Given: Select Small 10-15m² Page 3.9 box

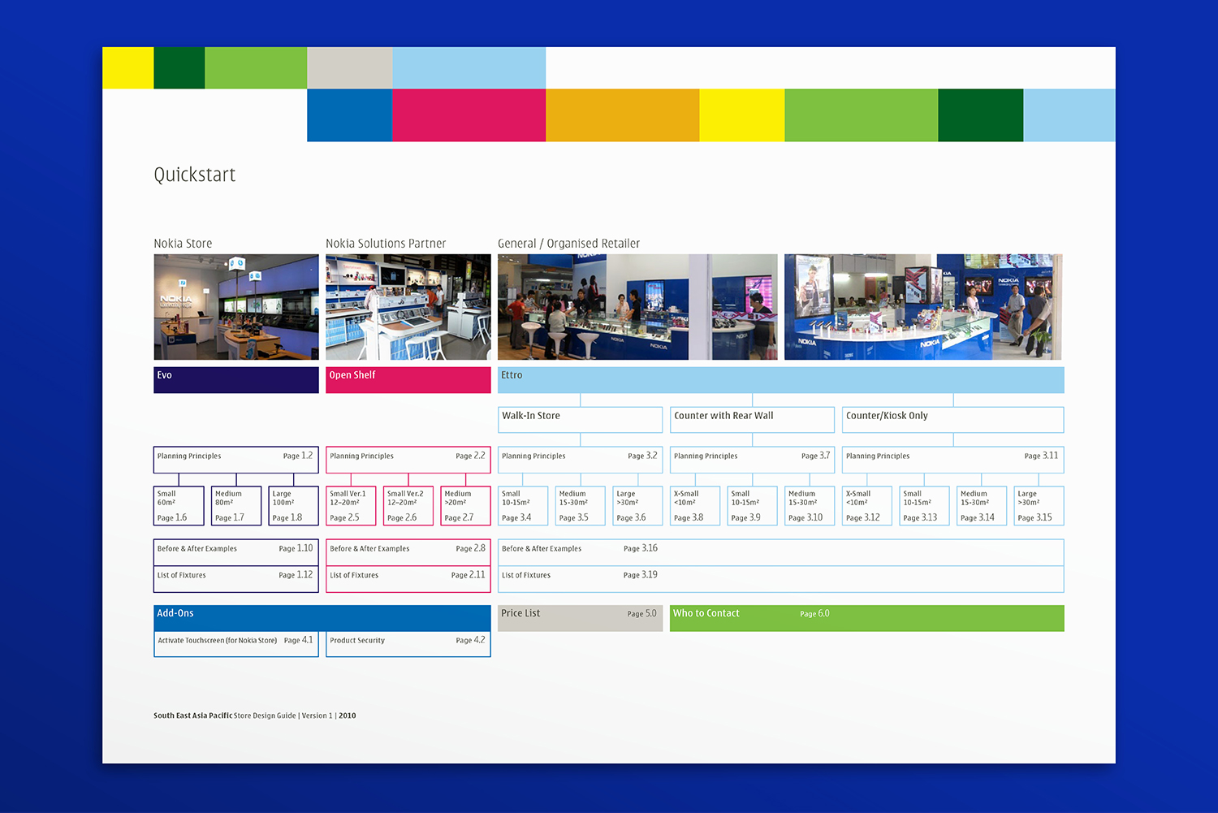Looking at the screenshot, I should coord(753,506).
